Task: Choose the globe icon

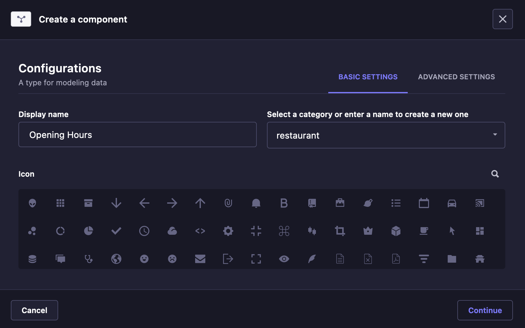Action: click(116, 259)
